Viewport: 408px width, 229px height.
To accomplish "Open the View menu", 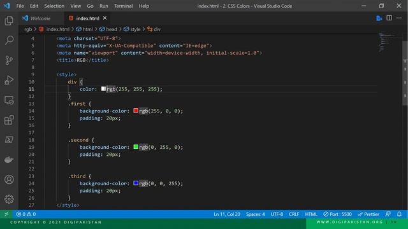I will tap(75, 6).
